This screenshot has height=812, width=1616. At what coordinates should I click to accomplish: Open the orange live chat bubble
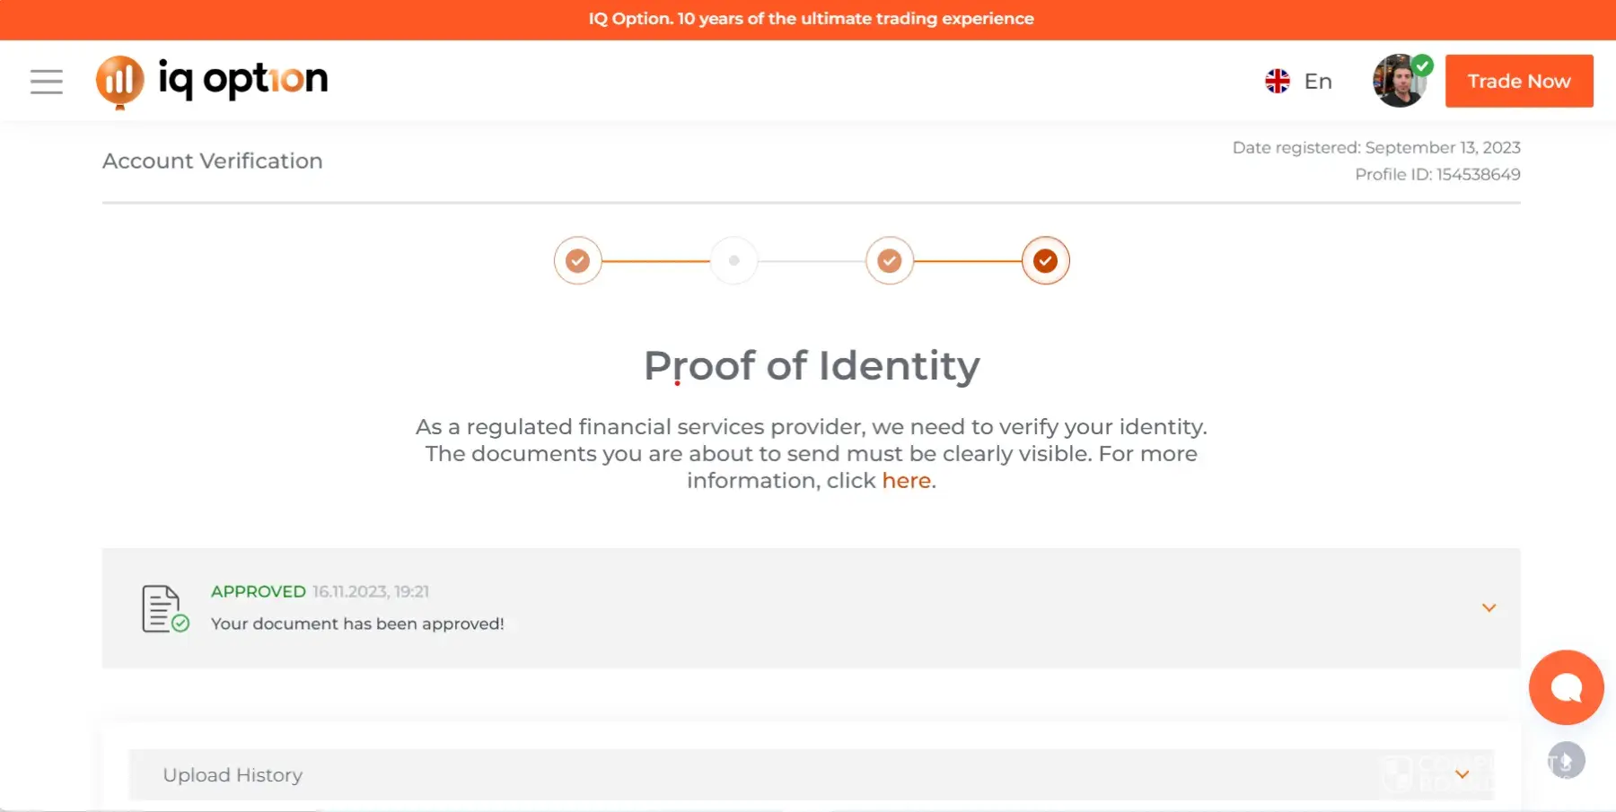(1566, 687)
